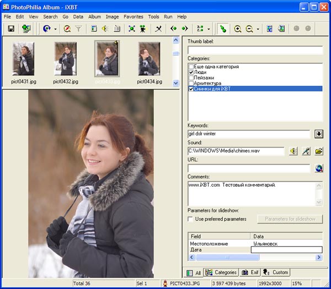The width and height of the screenshot is (331, 289).
Task: Browse for sound file with folder icon
Action: click(319, 151)
